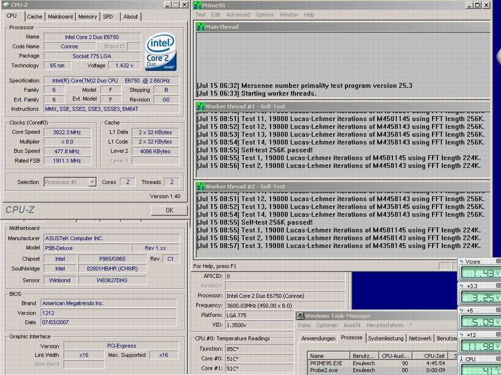Click the OK button in CPU-Z

click(x=170, y=210)
